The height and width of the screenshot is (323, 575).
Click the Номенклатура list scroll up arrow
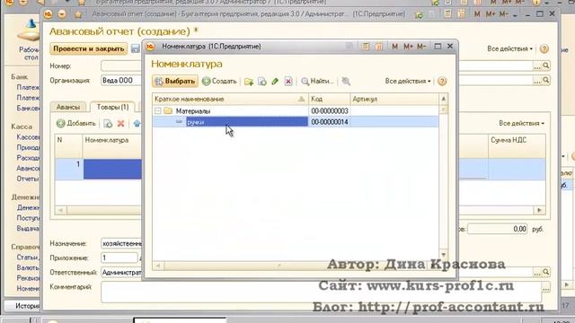(x=443, y=99)
